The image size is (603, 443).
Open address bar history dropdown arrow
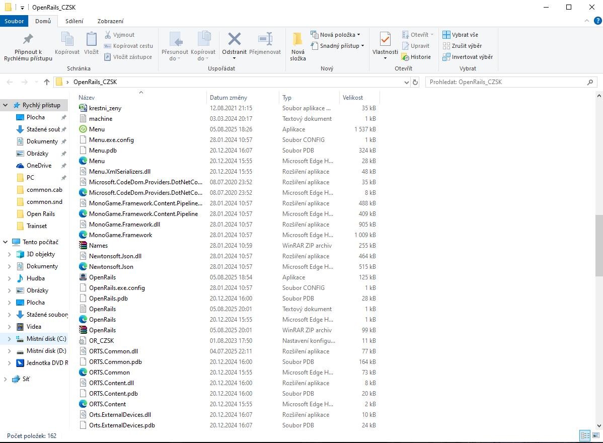pos(407,82)
